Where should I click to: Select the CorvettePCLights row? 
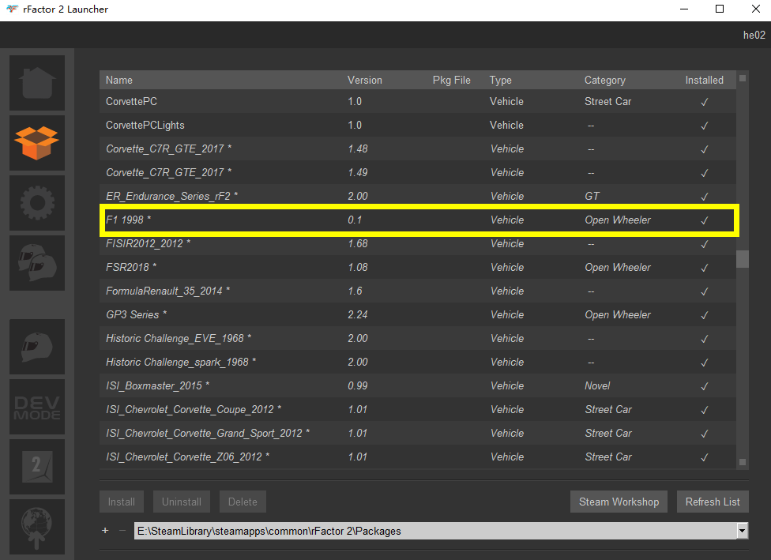click(x=417, y=125)
